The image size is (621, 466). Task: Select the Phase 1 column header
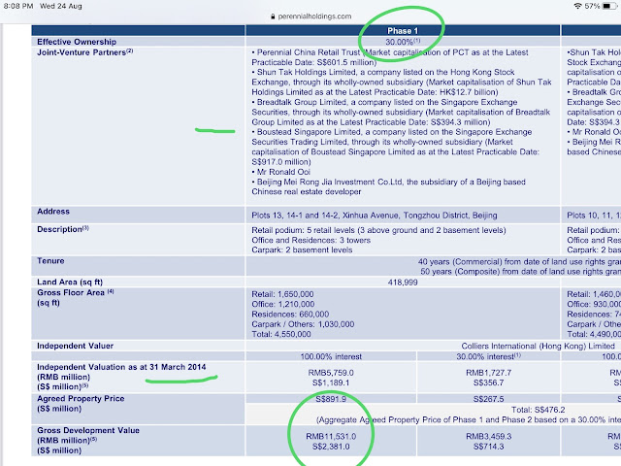[403, 31]
